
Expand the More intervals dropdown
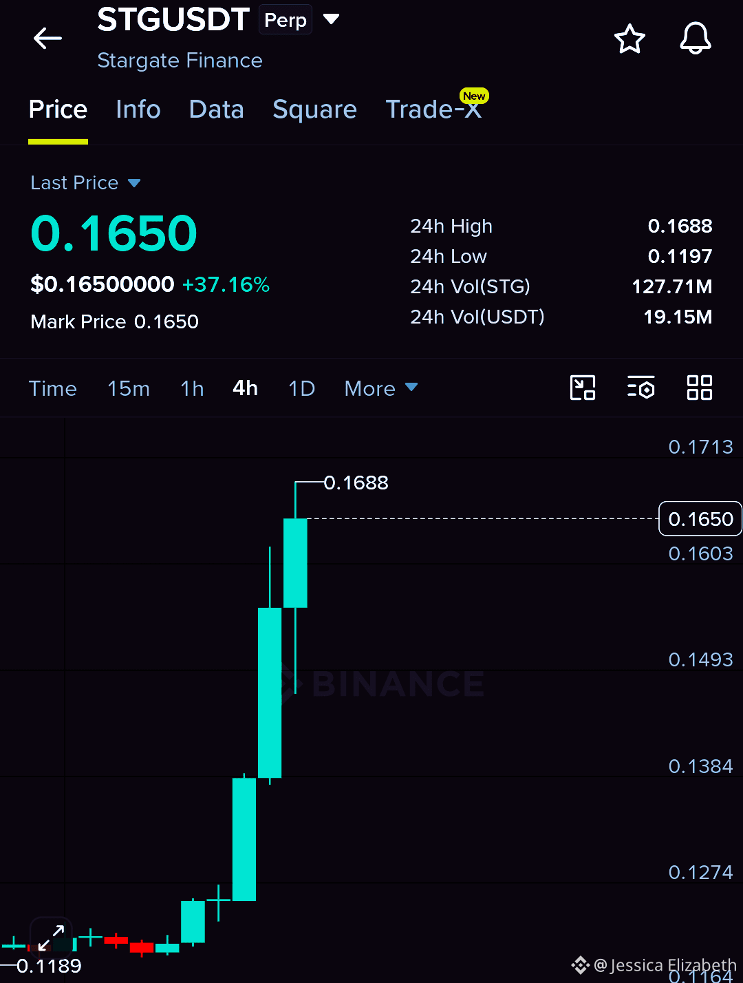pyautogui.click(x=381, y=388)
